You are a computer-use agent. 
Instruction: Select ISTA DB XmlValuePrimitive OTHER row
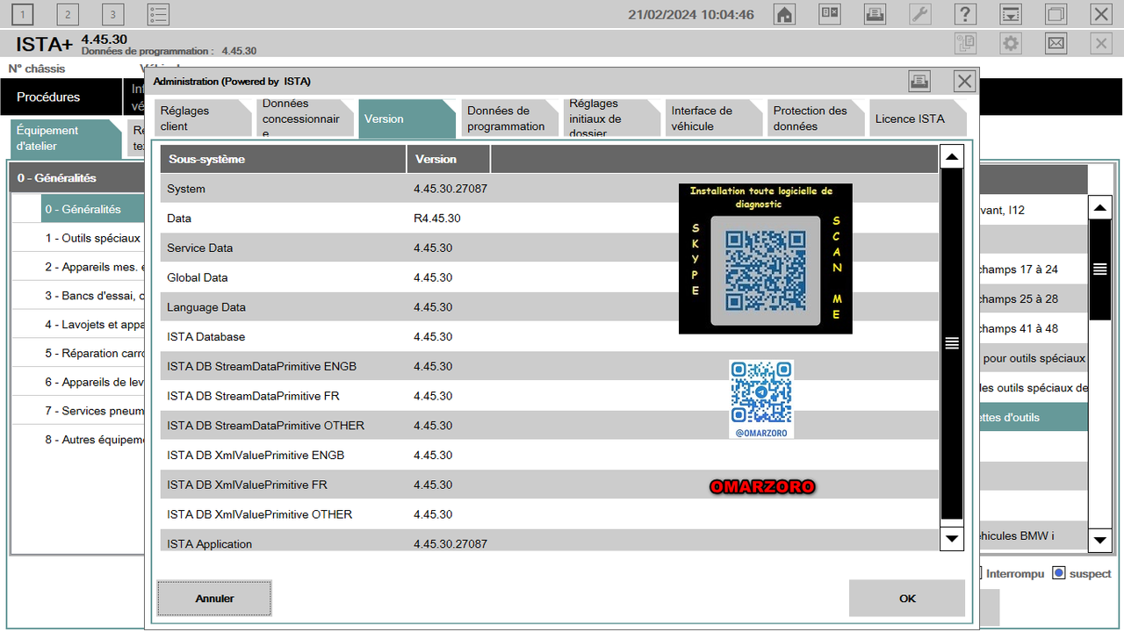[x=549, y=514]
